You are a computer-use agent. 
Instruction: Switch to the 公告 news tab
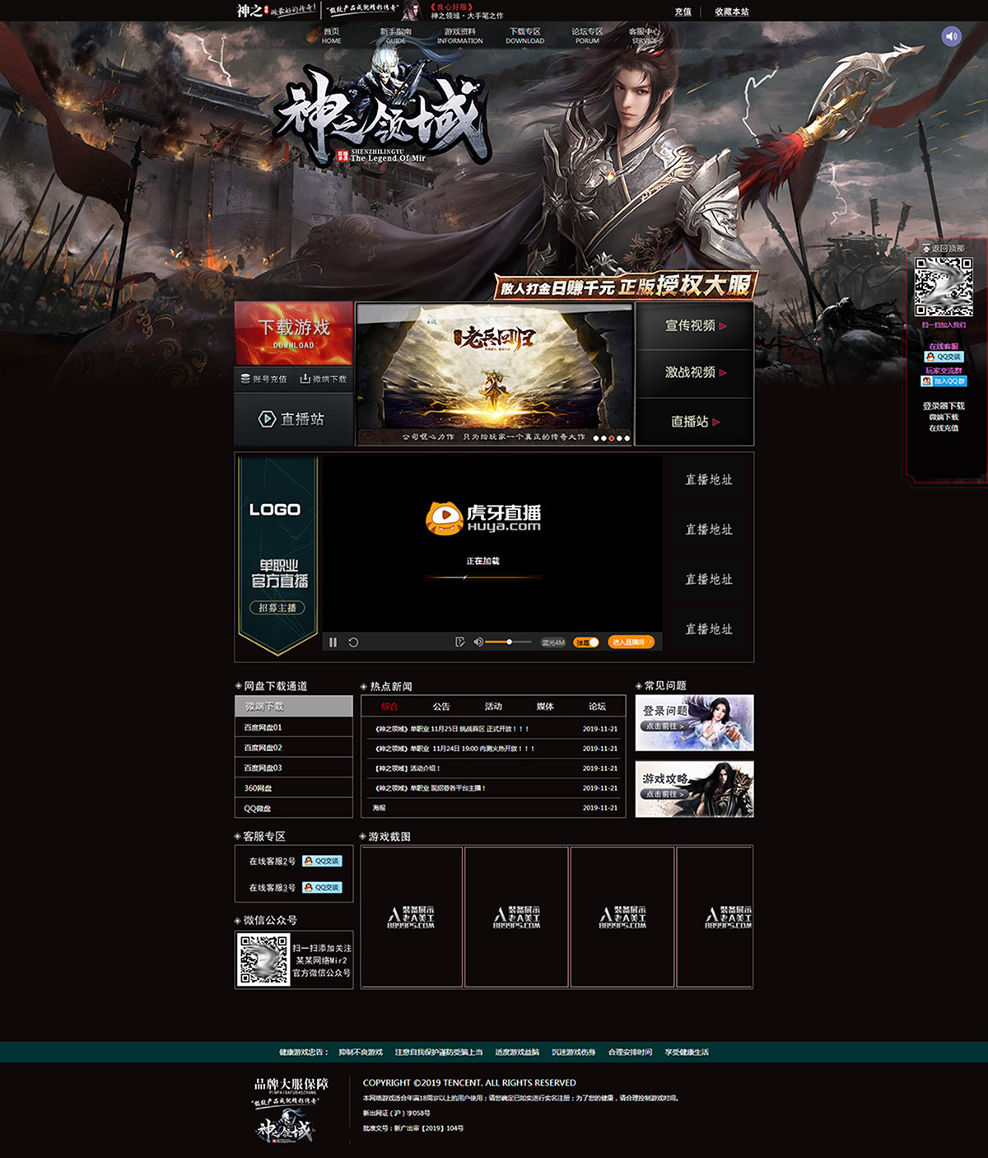(441, 707)
